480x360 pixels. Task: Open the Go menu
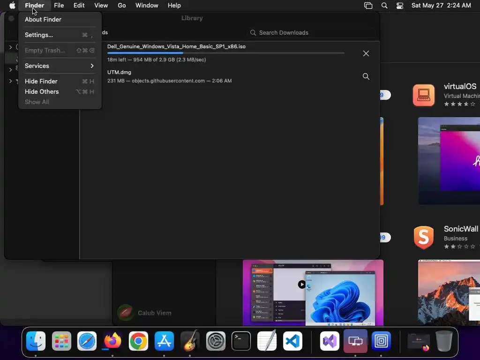122,6
